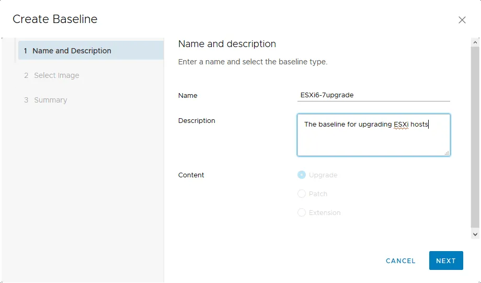
Task: Click the Name and description heading
Action: 227,44
